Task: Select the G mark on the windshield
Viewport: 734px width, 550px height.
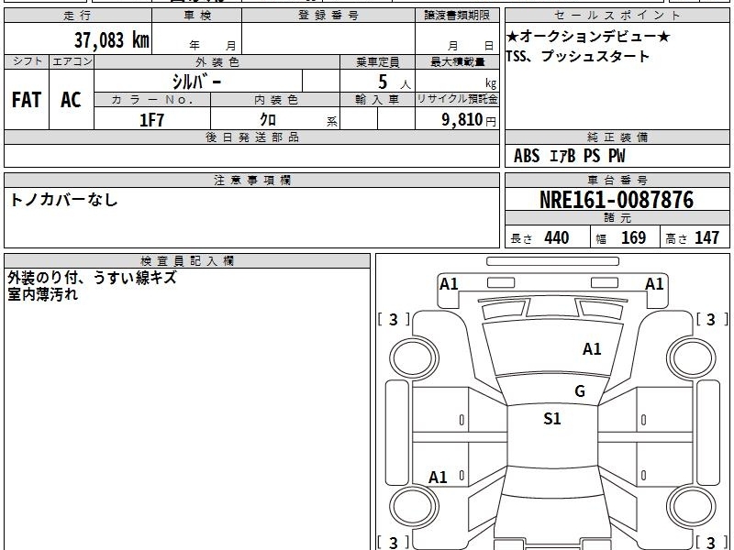Action: tap(580, 391)
